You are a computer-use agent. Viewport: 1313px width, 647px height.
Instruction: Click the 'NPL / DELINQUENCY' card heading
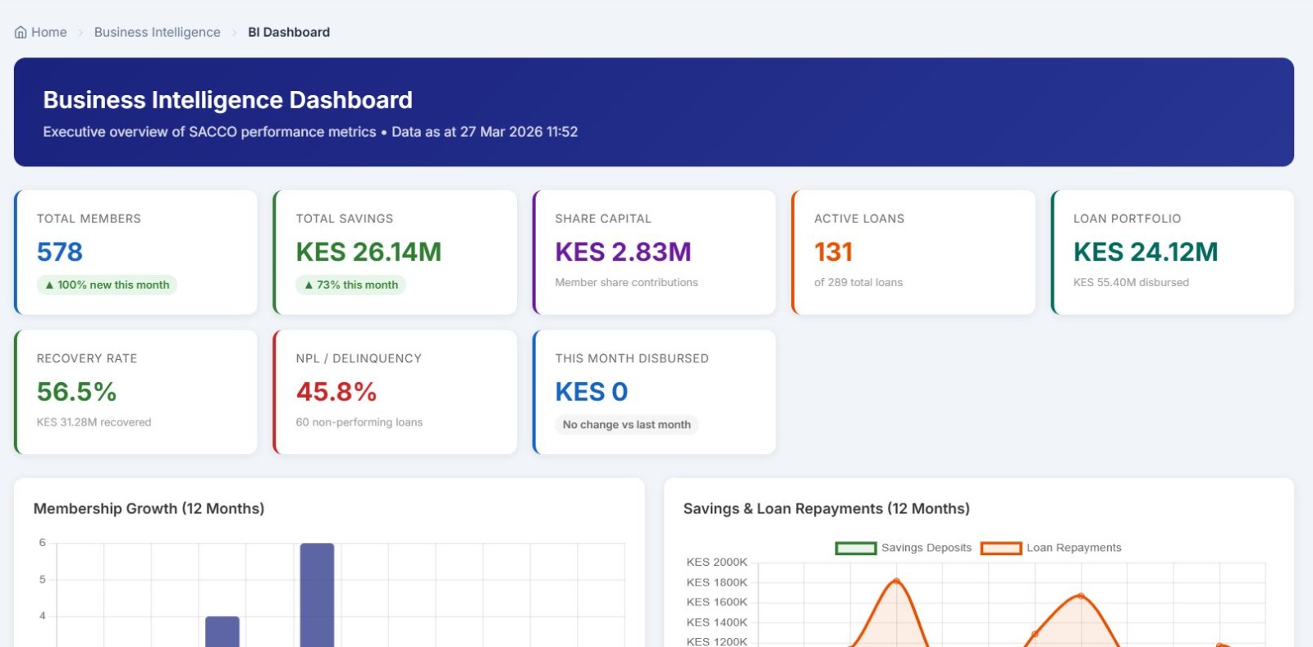click(x=359, y=359)
